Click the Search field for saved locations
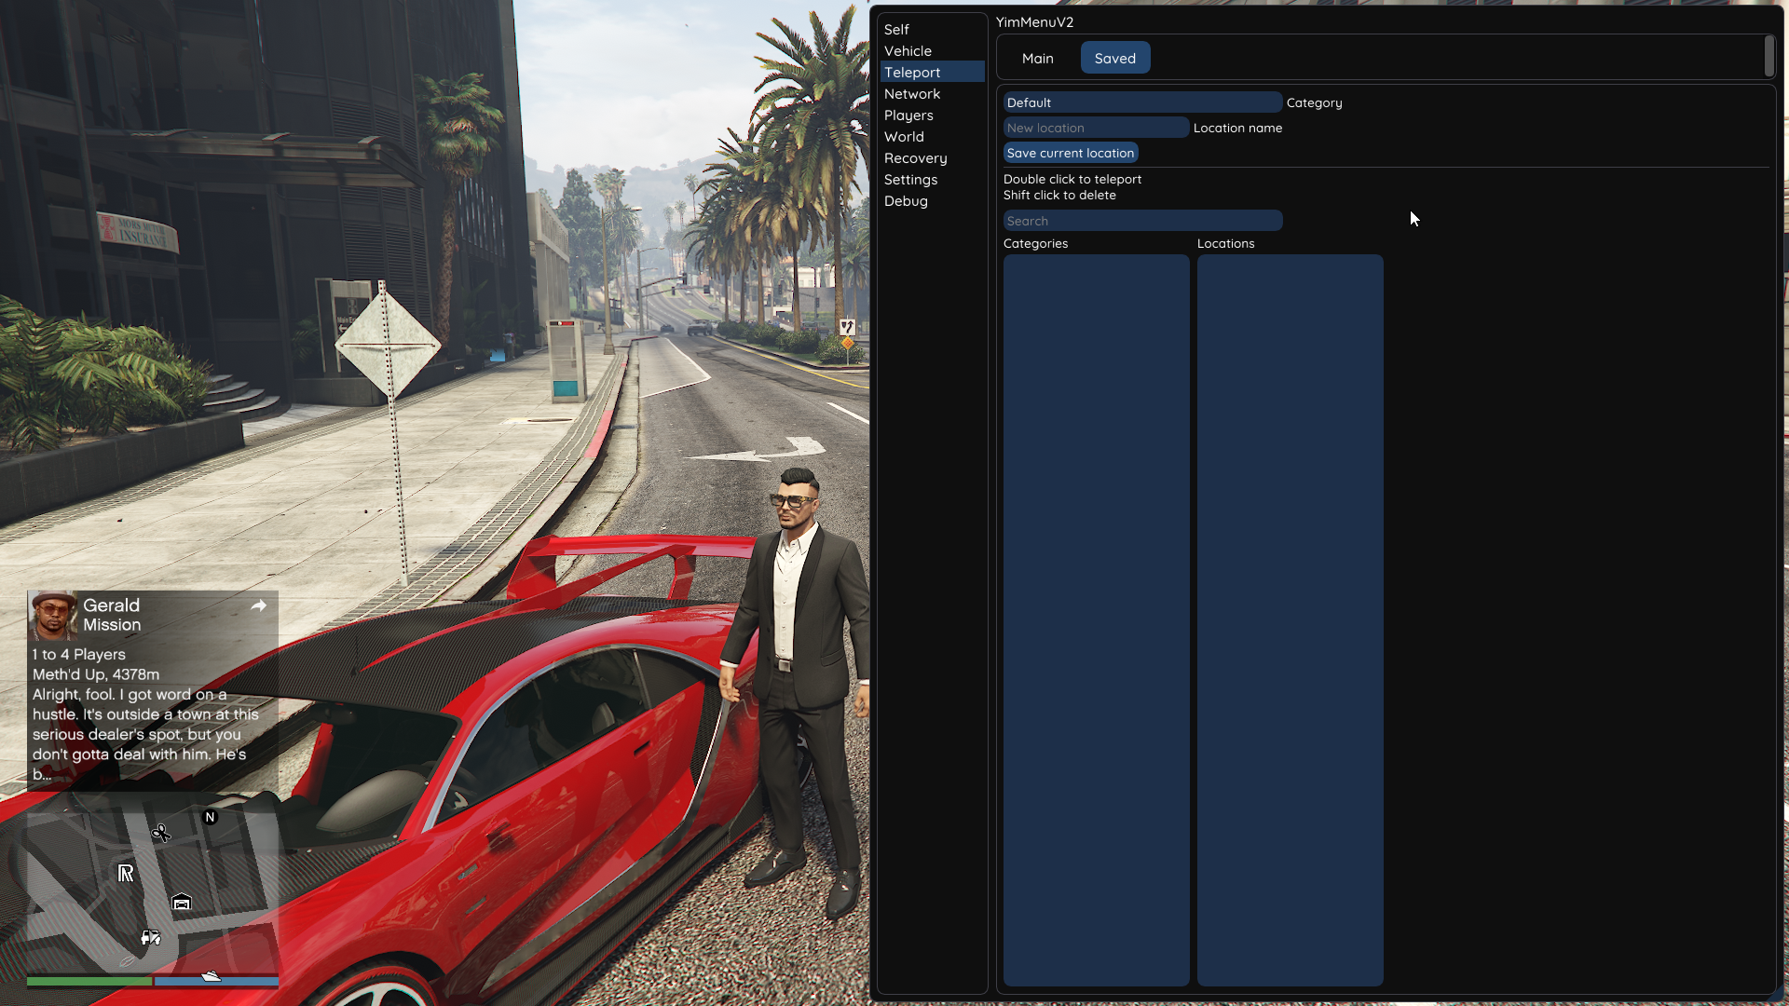The width and height of the screenshot is (1789, 1006). tap(1141, 221)
